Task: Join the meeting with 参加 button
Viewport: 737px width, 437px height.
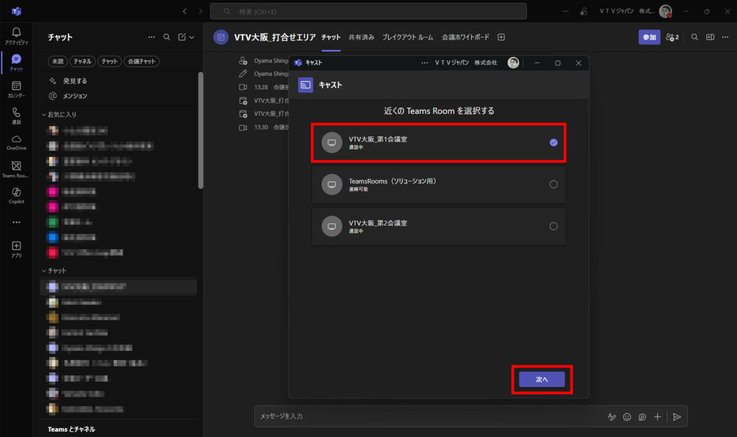Action: click(649, 37)
